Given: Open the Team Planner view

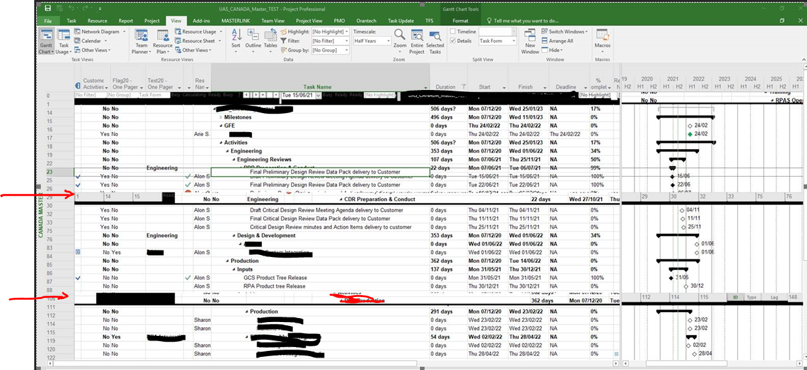Looking at the screenshot, I should pos(141,41).
